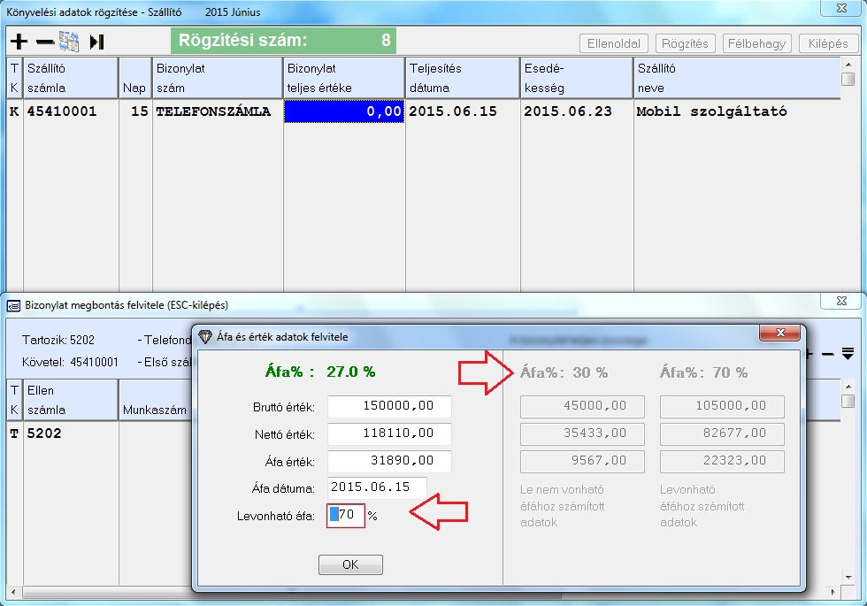This screenshot has height=606, width=867.
Task: Click the triple-line down arrow icon
Action: tap(848, 354)
